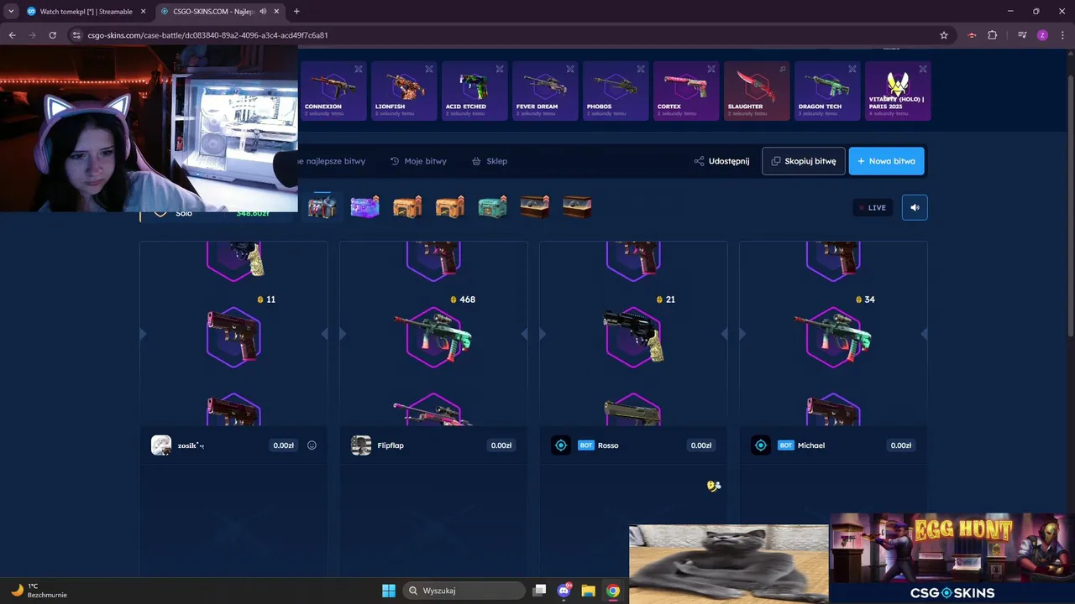Click the Michael bot avatar icon

[x=761, y=445]
